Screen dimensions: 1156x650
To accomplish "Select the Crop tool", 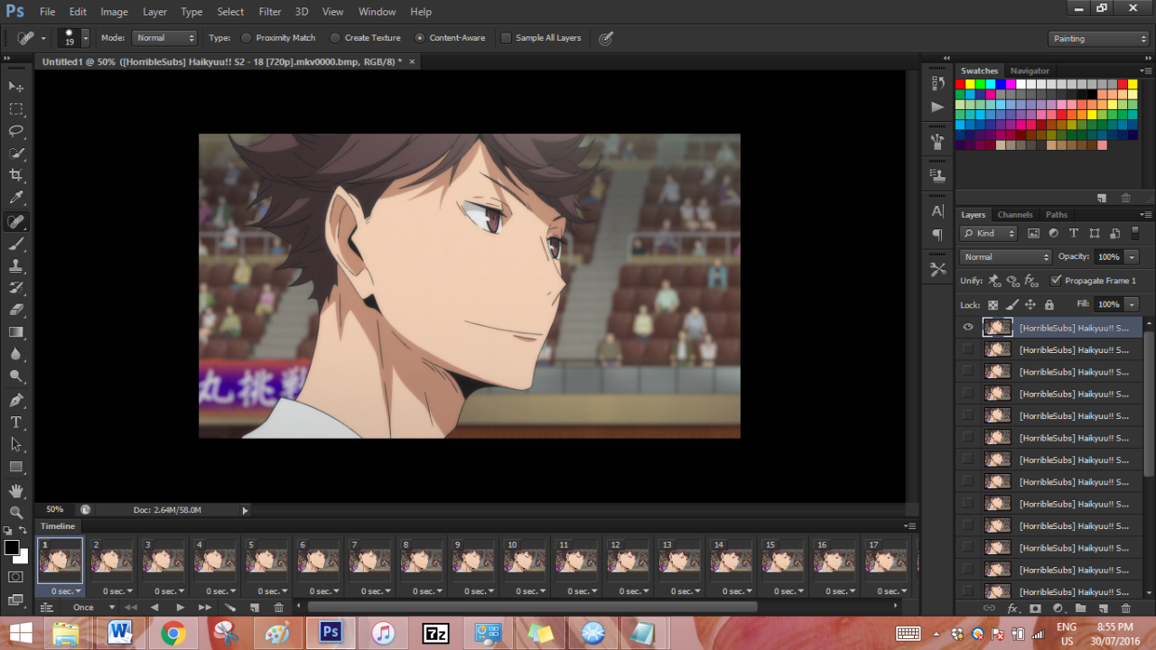I will [x=16, y=175].
